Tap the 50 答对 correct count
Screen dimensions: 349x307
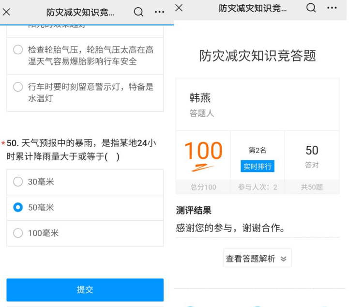(x=312, y=156)
